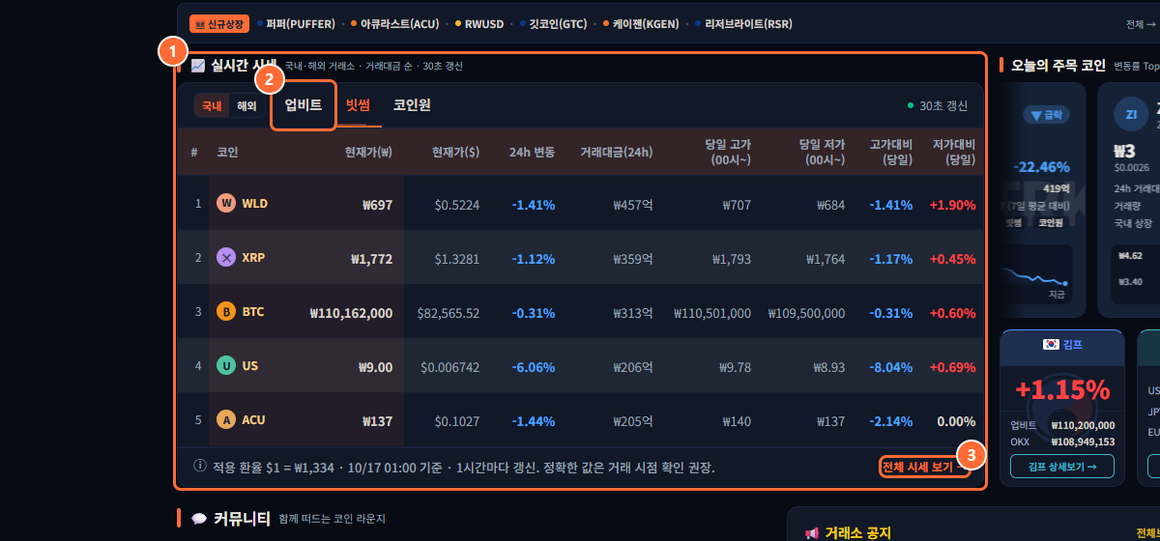Viewport: 1160px width, 541px height.
Task: Click the ₩457억 trading volume
Action: click(x=633, y=205)
